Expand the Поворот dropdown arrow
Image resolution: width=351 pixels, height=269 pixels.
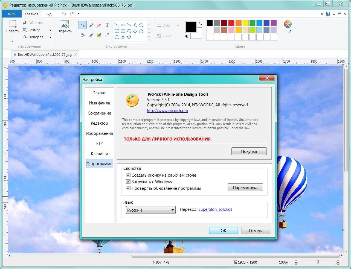tap(50, 37)
